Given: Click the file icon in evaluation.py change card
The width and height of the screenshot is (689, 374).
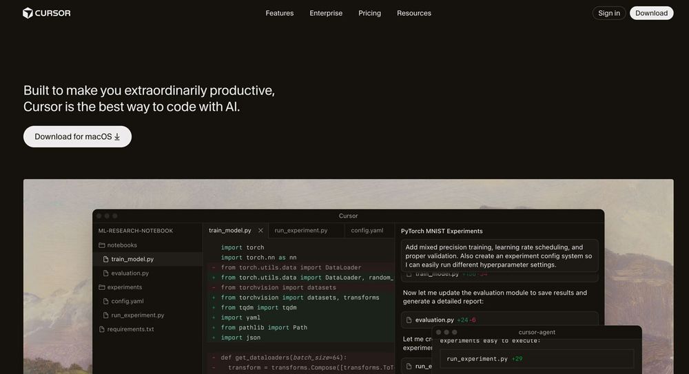Looking at the screenshot, I should click(409, 320).
